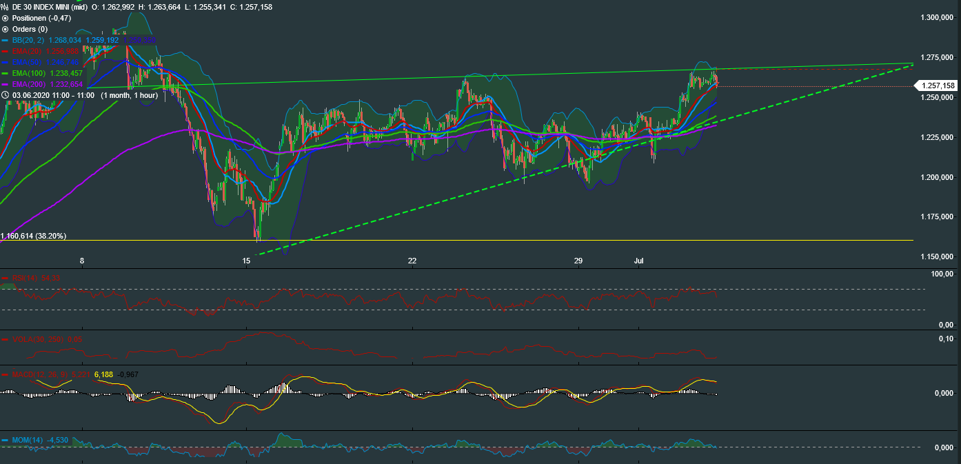Image resolution: width=961 pixels, height=464 pixels.
Task: Open the EMA(100) indicator label
Action: click(x=30, y=73)
